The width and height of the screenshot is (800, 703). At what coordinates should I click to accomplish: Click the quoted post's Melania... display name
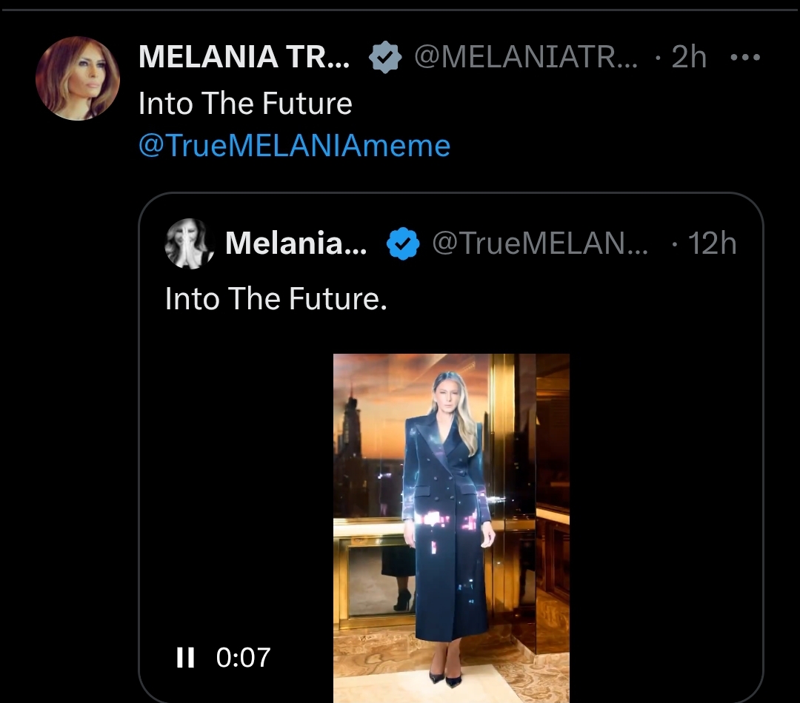pyautogui.click(x=296, y=243)
